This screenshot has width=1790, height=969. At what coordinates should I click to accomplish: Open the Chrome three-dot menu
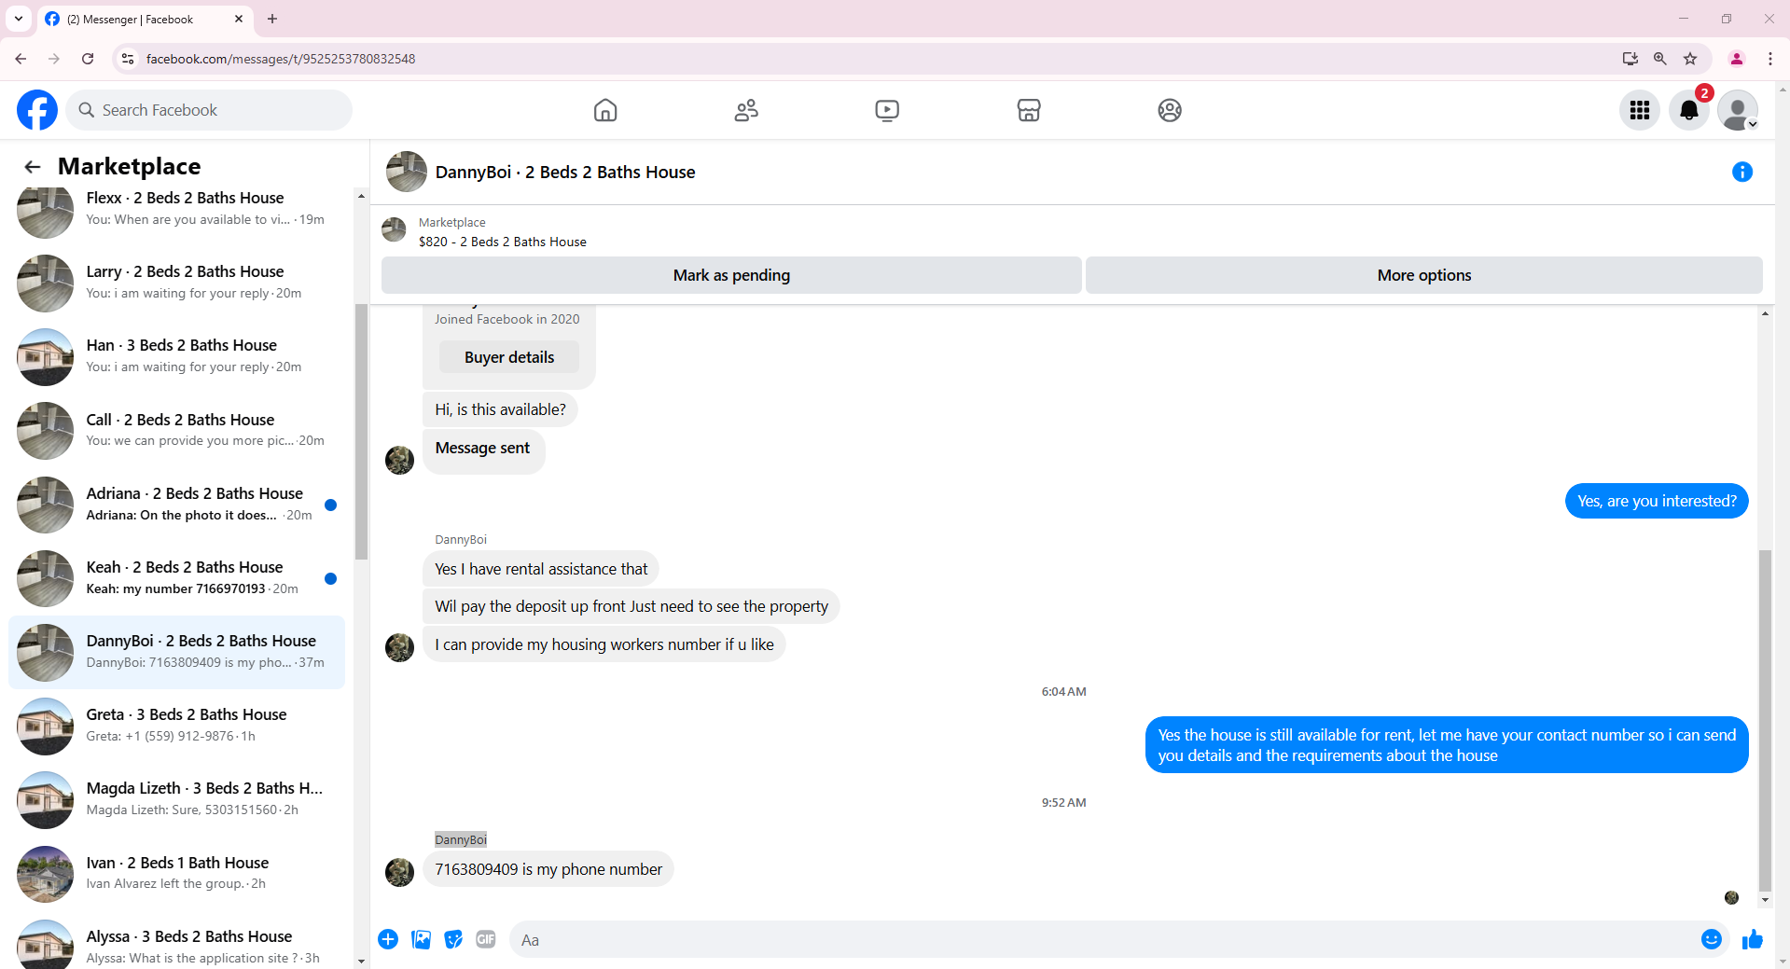(1770, 59)
